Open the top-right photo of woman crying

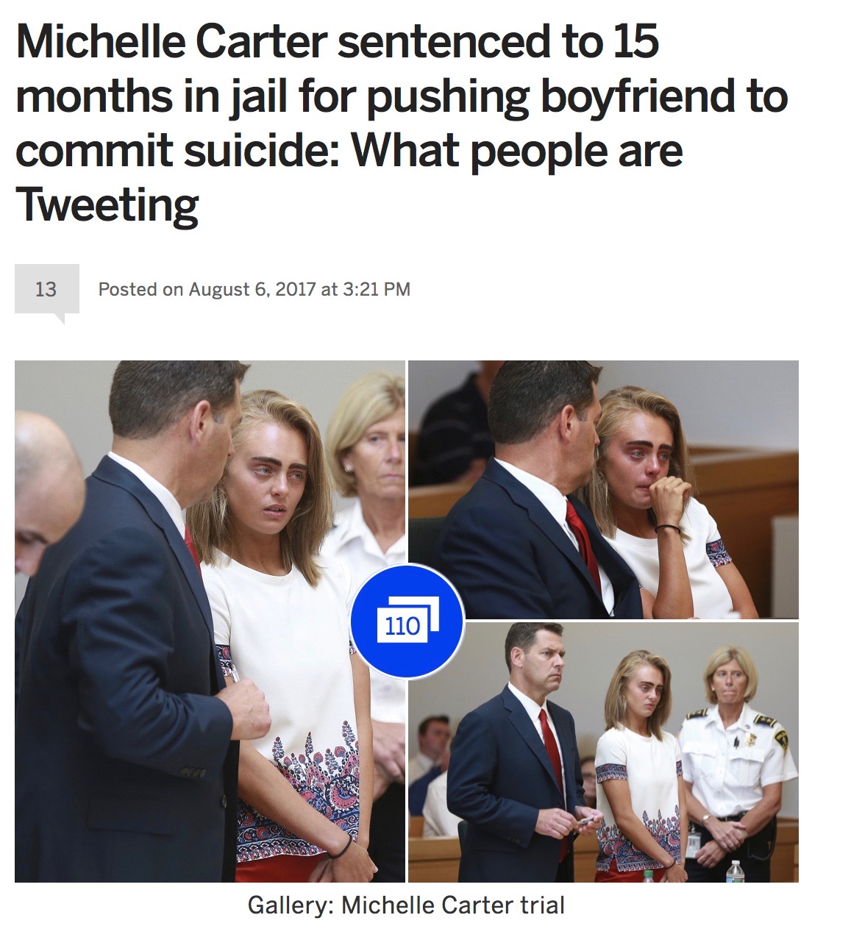coord(603,489)
